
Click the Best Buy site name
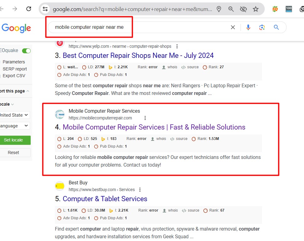pyautogui.click(x=78, y=183)
